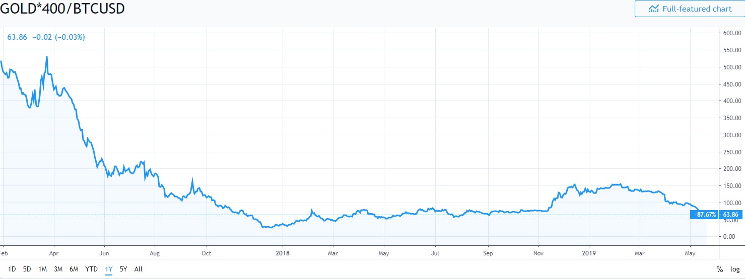This screenshot has width=745, height=279.
Task: Click the Aug label on time axis
Action: point(155,254)
